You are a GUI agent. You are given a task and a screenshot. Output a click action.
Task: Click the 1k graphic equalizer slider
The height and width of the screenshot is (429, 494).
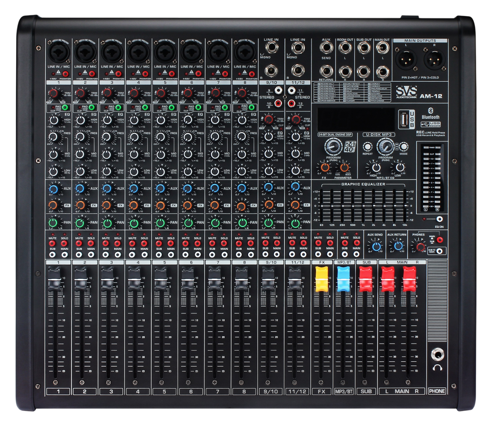[x=363, y=206]
